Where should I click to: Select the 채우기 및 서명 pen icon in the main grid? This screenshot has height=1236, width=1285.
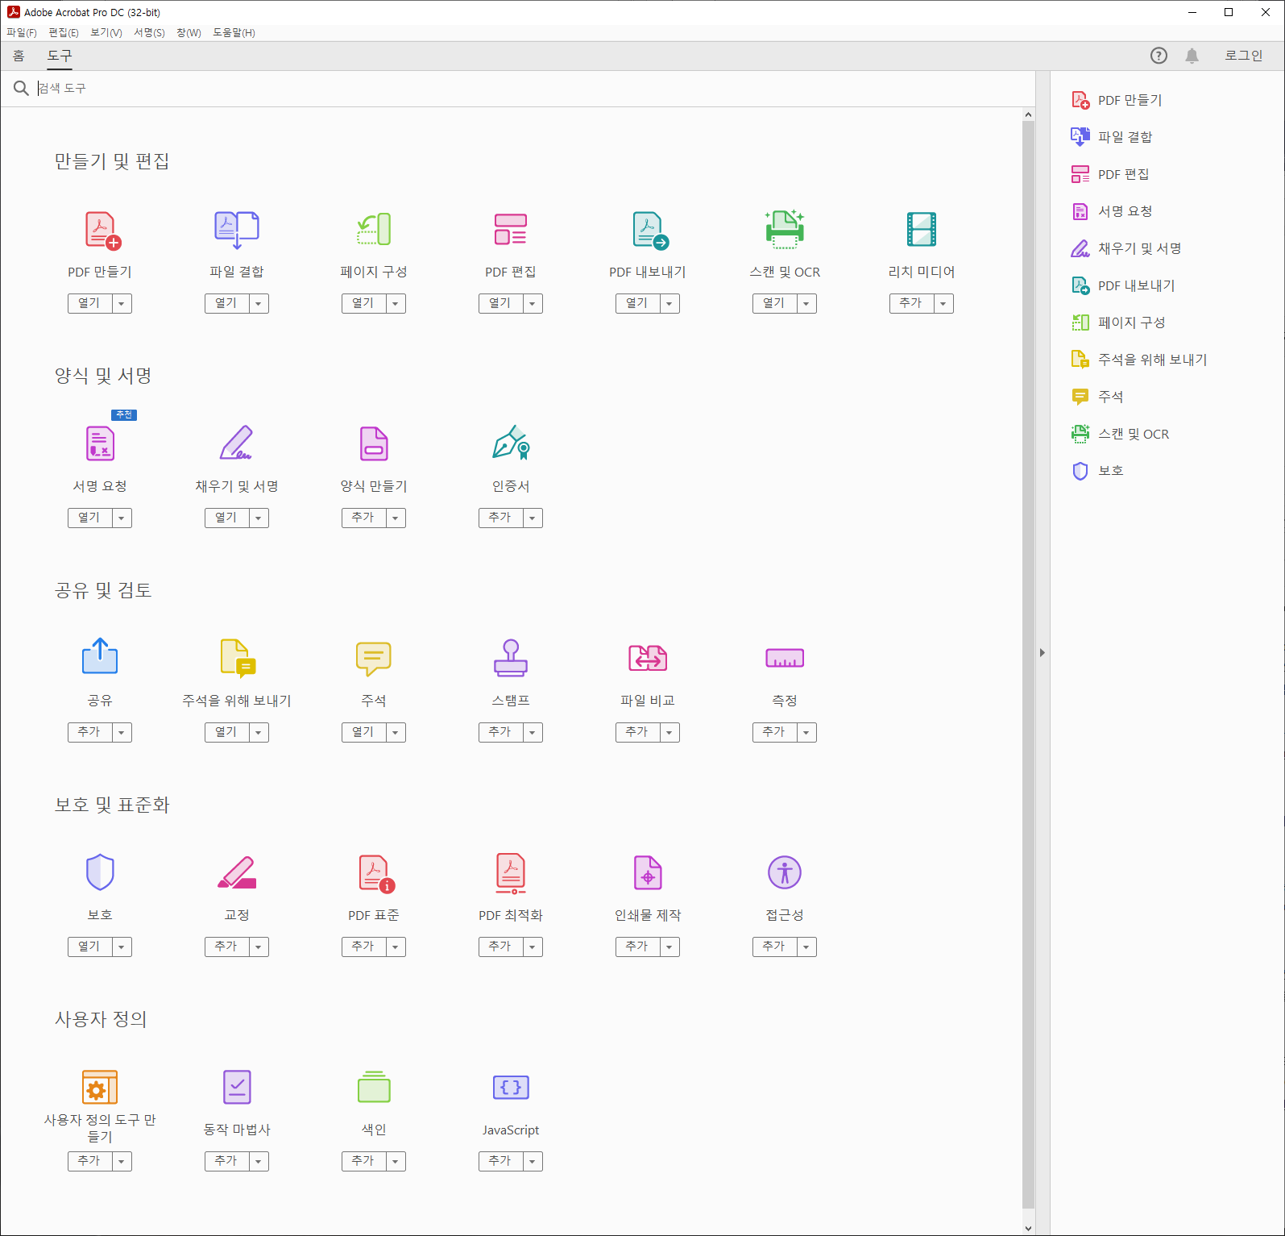click(x=237, y=443)
